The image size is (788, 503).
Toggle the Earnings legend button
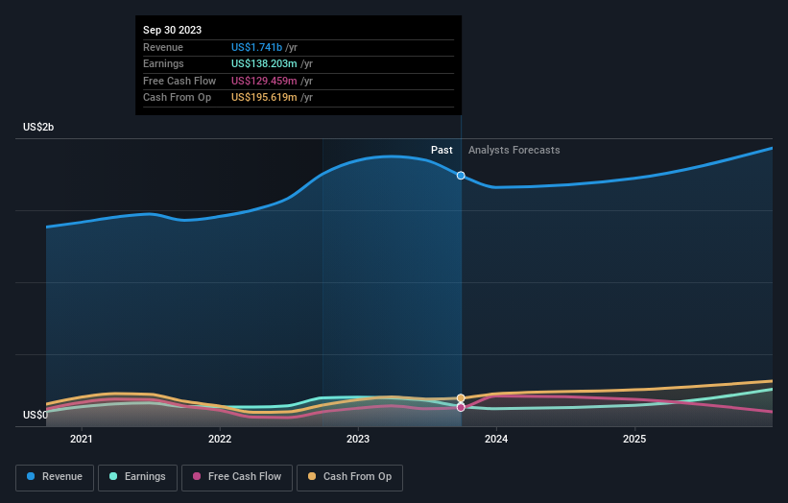(x=137, y=477)
